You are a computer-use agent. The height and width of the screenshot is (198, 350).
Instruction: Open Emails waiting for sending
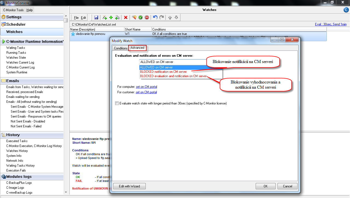pos(23,97)
